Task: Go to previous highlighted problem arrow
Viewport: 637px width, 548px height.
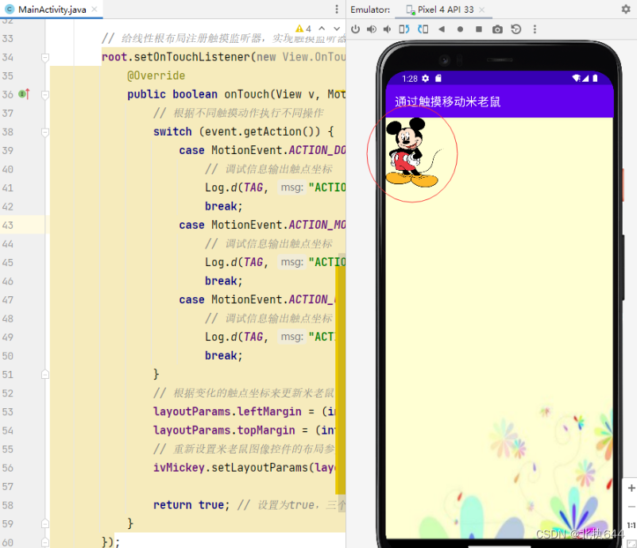Action: tap(322, 29)
